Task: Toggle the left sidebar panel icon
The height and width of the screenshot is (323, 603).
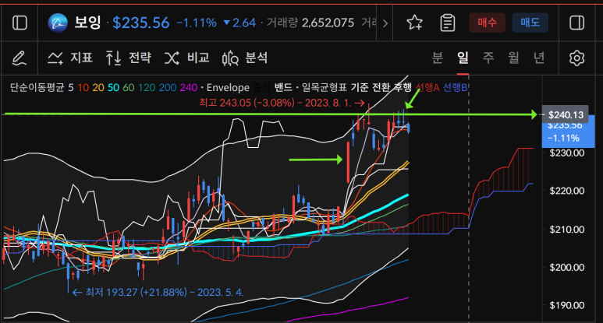Action: [x=20, y=23]
